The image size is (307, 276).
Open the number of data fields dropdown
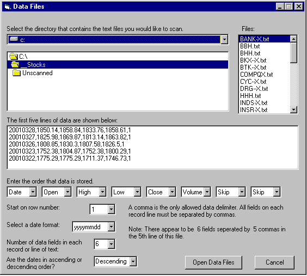tap(111, 244)
